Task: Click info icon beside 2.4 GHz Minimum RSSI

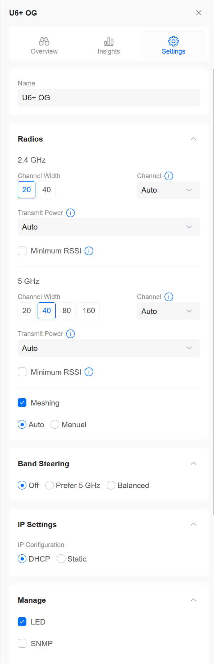Action: click(89, 251)
